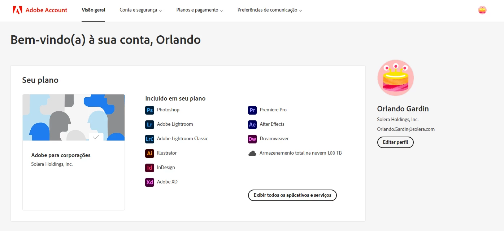Click the Photoshop text label
This screenshot has width=504, height=231.
(168, 110)
